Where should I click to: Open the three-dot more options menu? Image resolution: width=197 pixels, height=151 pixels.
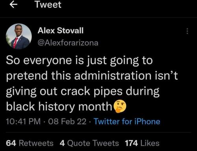[188, 31]
